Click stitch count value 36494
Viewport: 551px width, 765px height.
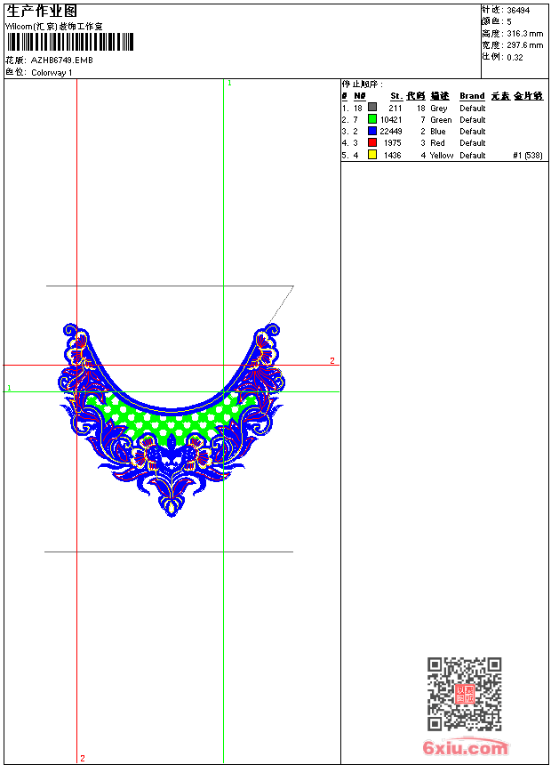coord(518,11)
